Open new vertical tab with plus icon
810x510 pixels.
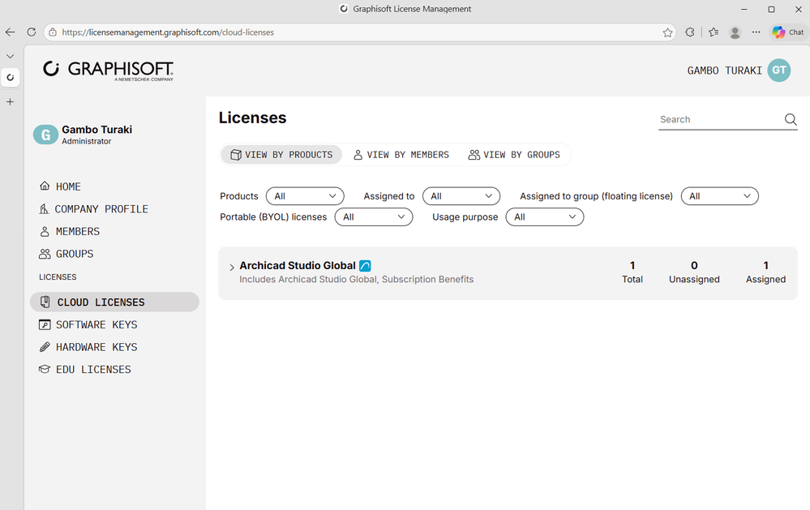pyautogui.click(x=11, y=102)
